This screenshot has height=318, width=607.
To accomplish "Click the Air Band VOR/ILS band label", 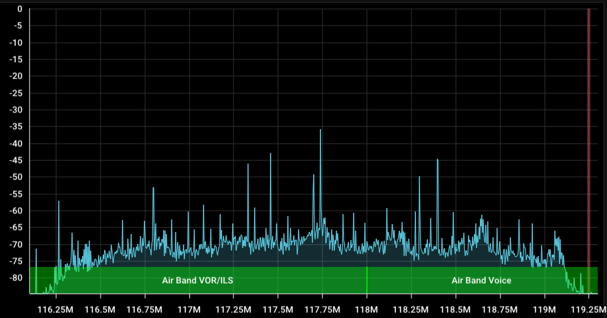I will [x=197, y=280].
